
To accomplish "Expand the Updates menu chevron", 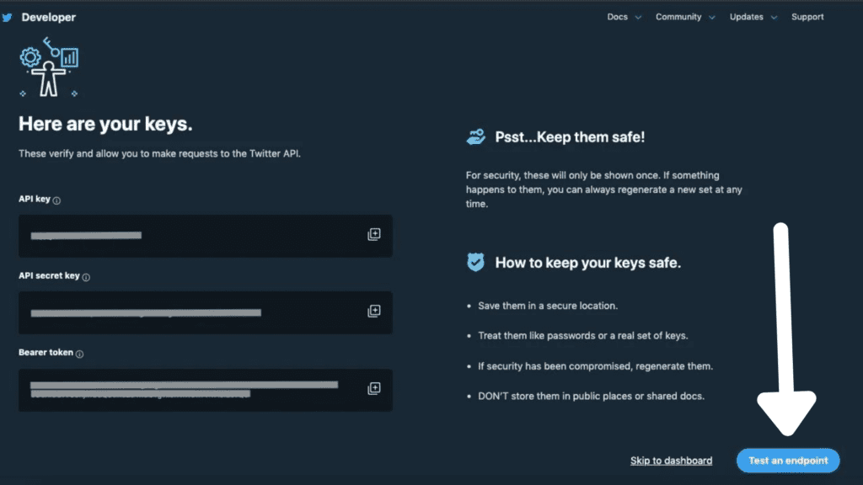I will (774, 18).
